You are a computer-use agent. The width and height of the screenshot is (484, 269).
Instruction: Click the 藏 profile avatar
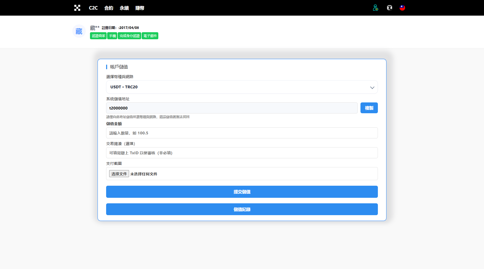[79, 31]
